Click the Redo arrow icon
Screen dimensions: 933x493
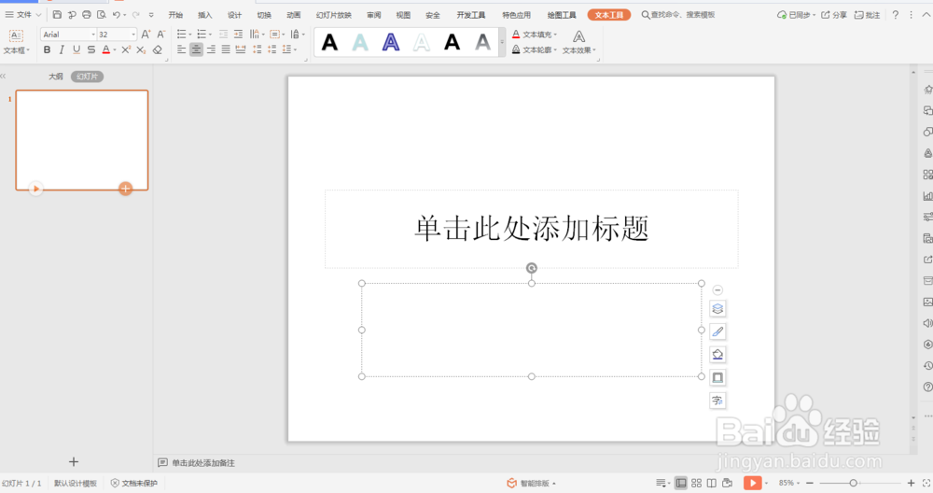(x=135, y=14)
